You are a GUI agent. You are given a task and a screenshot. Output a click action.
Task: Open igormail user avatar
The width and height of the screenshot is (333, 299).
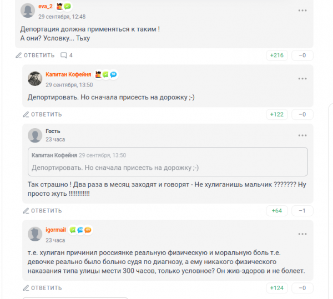[35, 235]
